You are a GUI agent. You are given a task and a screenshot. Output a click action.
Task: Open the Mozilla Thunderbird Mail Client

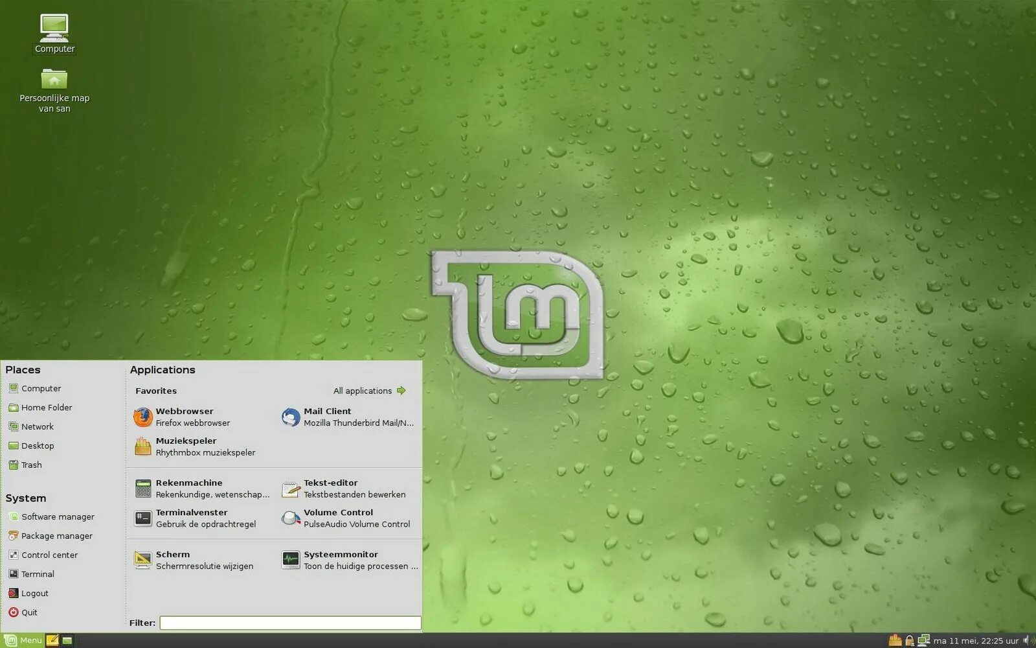pyautogui.click(x=327, y=417)
